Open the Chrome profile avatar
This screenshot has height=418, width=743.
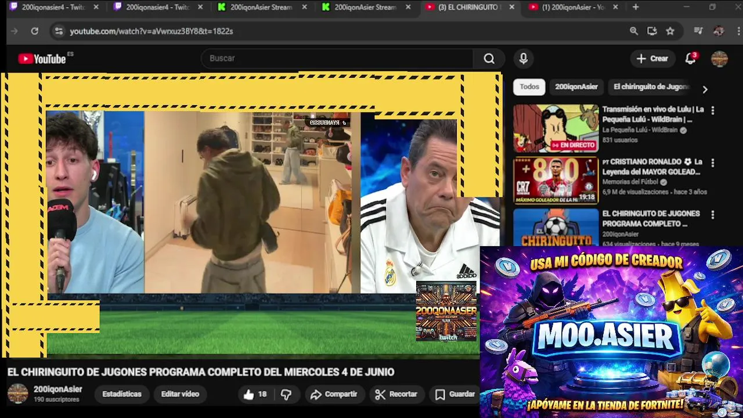(x=719, y=31)
